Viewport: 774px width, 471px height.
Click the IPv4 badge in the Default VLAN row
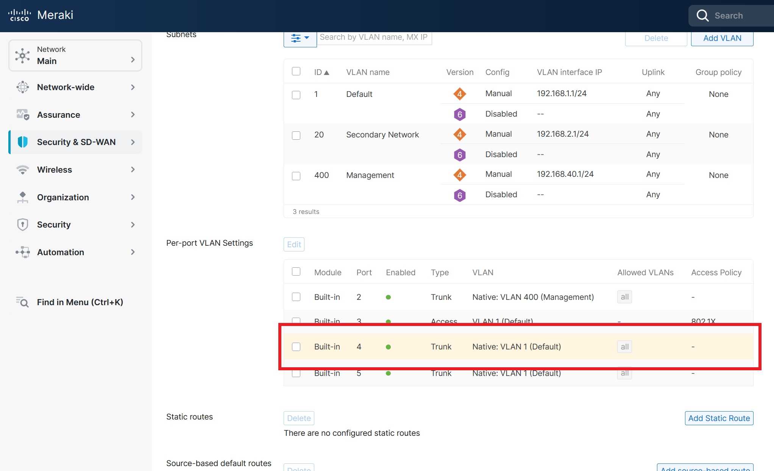(460, 94)
